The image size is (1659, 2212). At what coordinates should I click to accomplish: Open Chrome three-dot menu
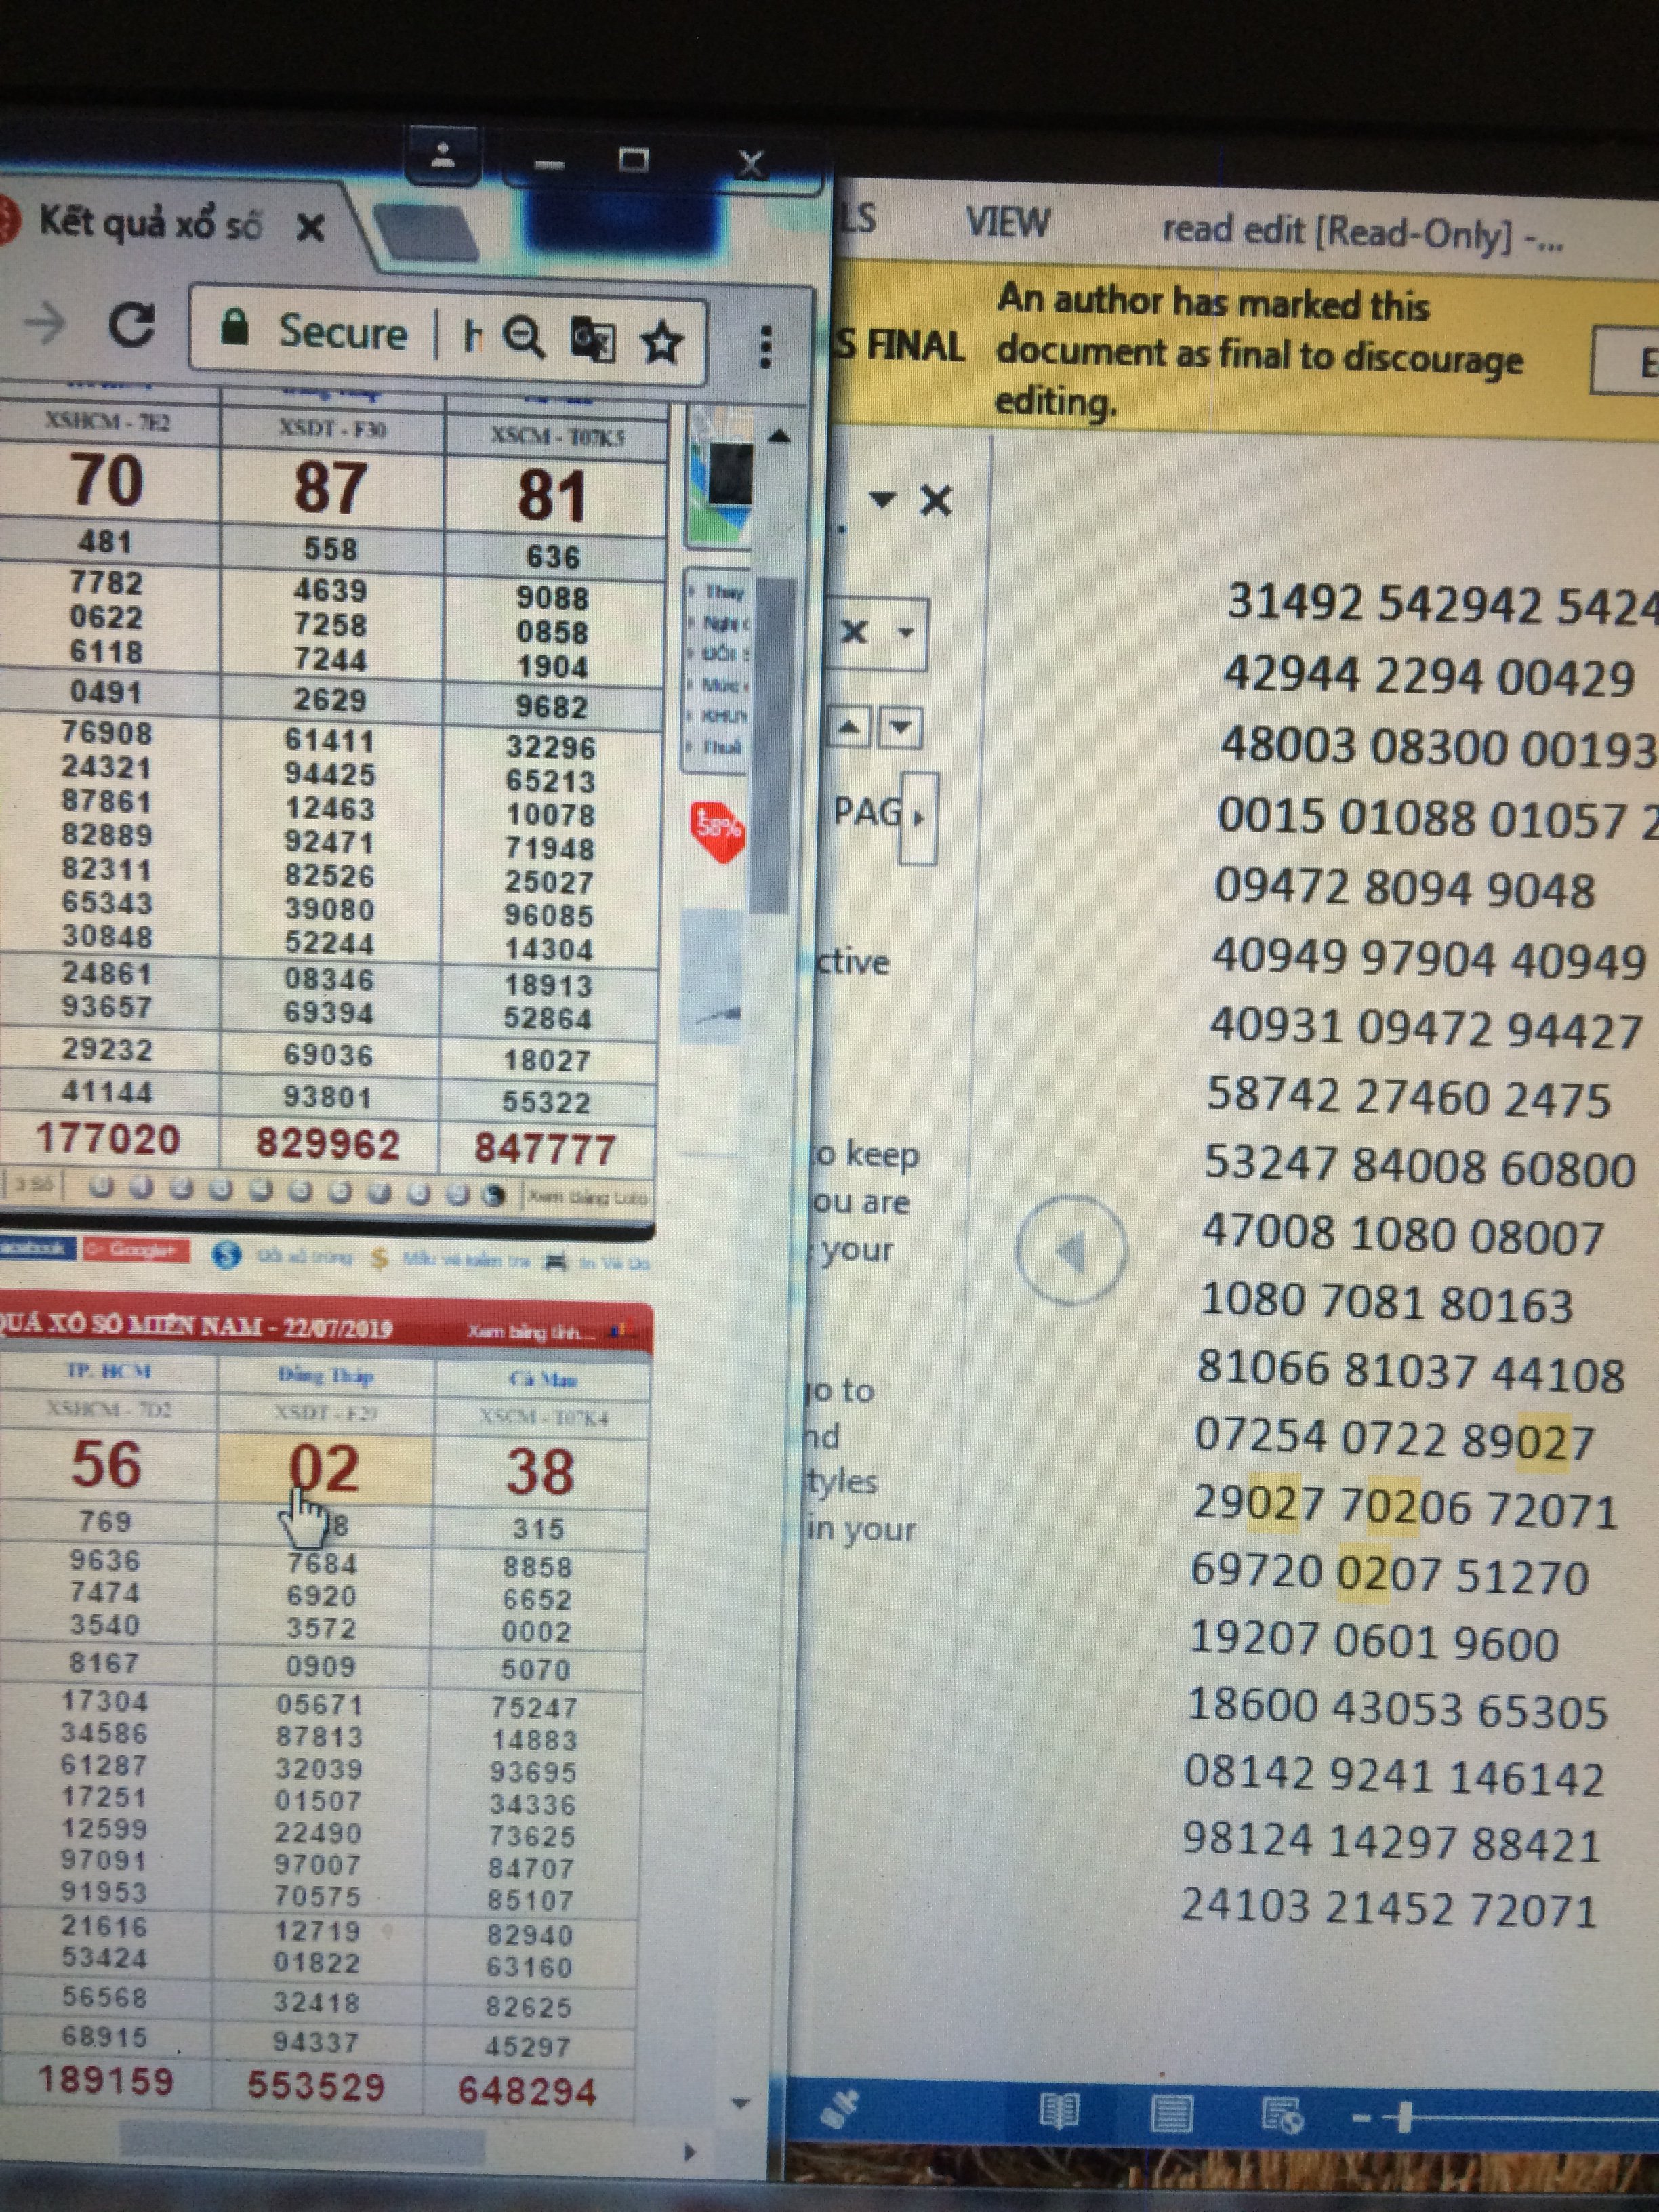tap(765, 347)
